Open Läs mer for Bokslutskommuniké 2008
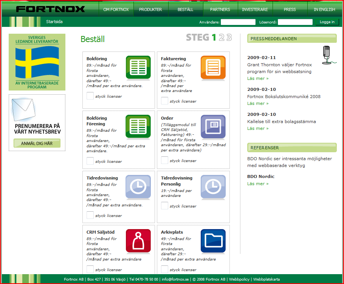This screenshot has width=344, height=284. tap(258, 103)
